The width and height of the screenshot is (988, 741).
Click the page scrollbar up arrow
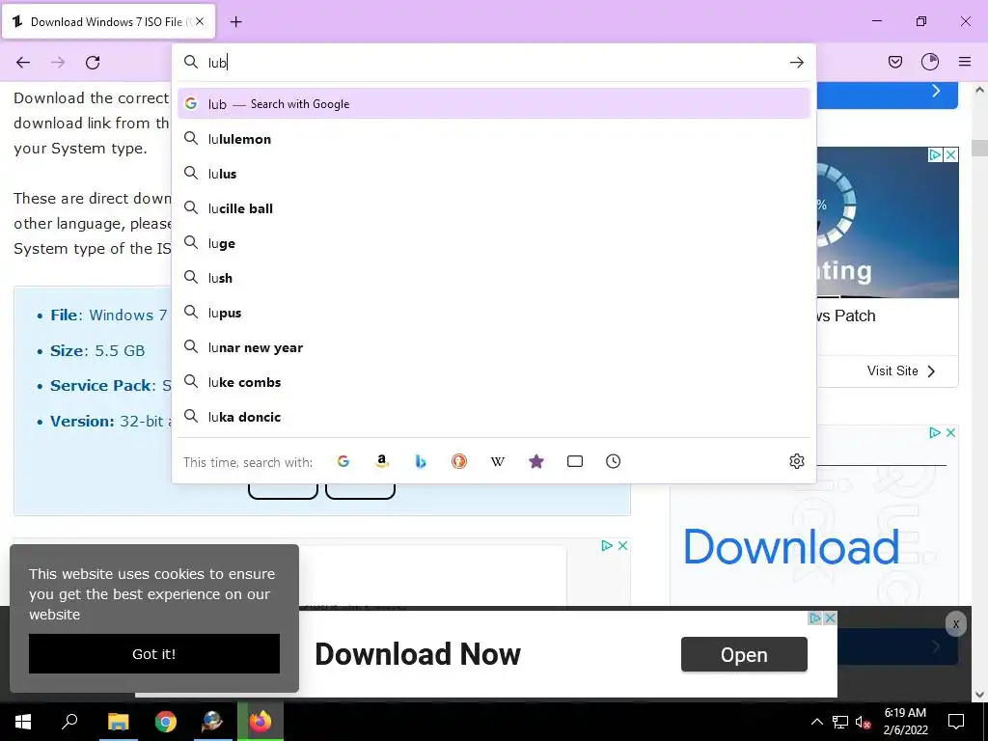pyautogui.click(x=979, y=90)
